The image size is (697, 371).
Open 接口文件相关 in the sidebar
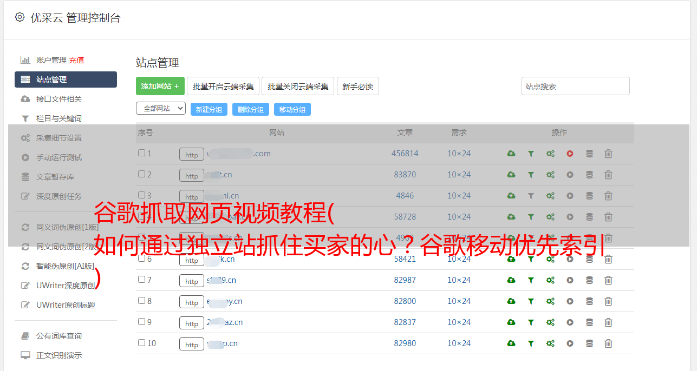click(58, 99)
